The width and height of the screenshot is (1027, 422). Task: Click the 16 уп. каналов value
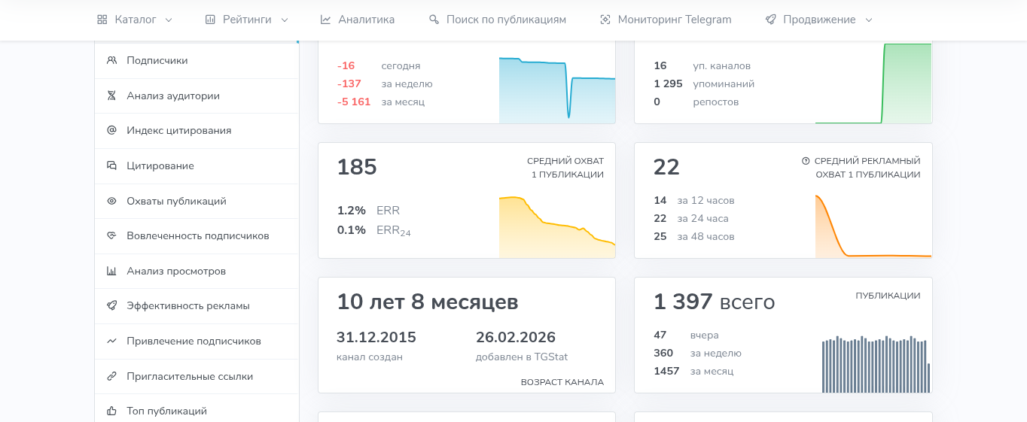(660, 65)
